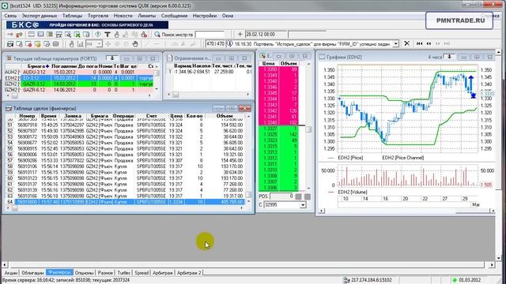Click the crosshair tool in chart toolbar
This screenshot has width=506, height=284.
click(108, 44)
